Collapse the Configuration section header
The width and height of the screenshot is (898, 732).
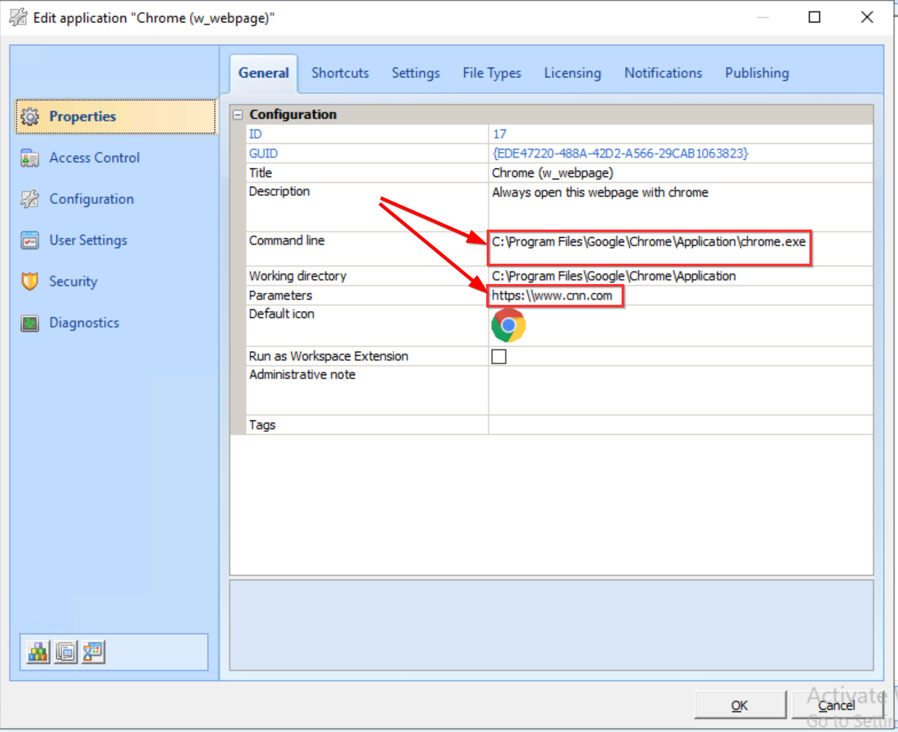pos(237,115)
